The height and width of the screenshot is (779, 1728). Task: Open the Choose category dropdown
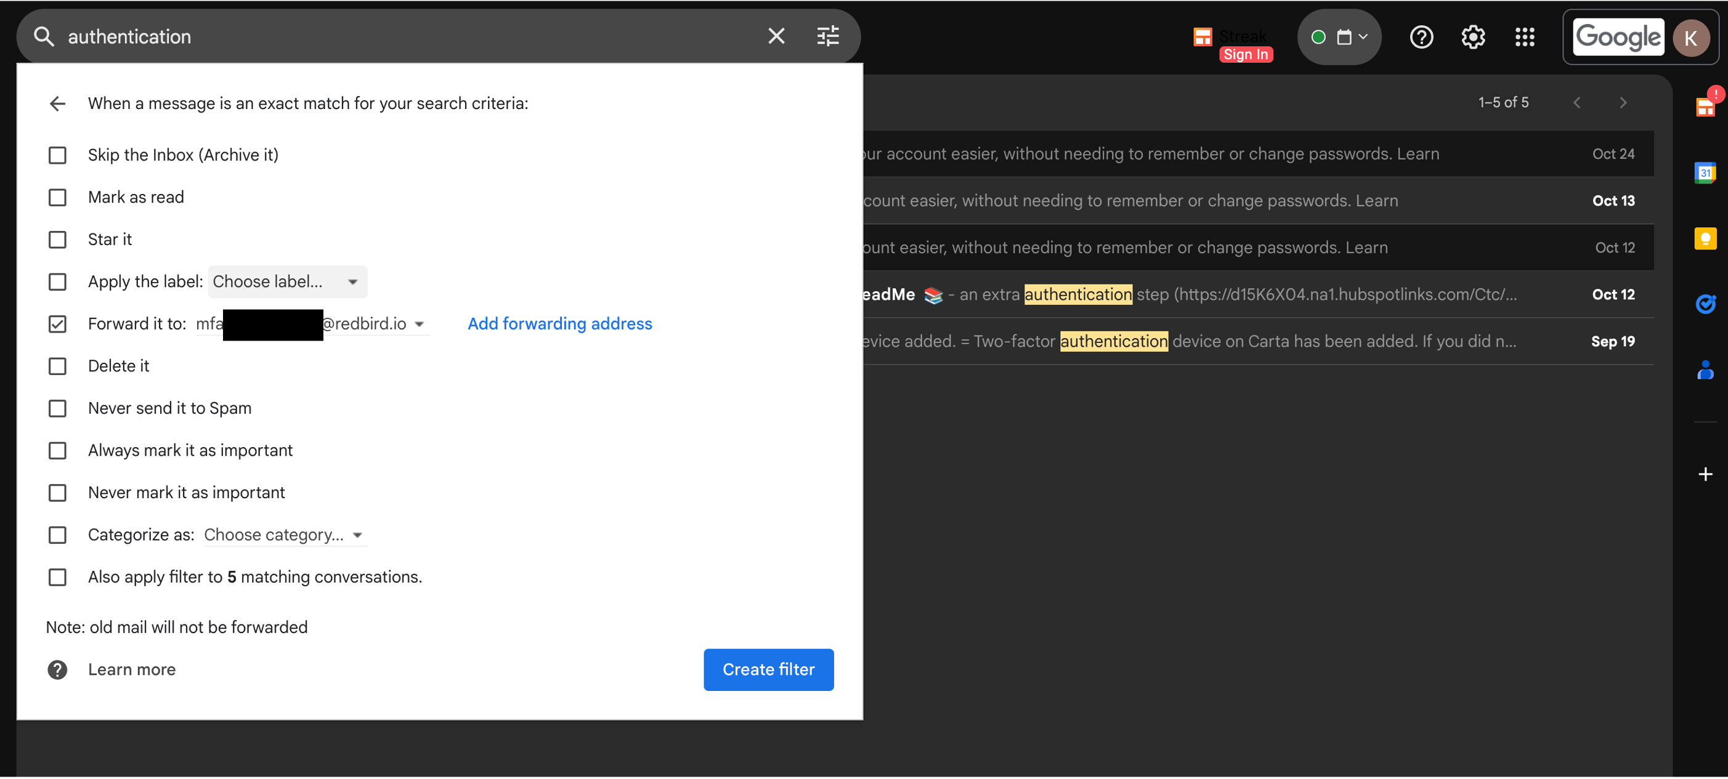coord(285,535)
